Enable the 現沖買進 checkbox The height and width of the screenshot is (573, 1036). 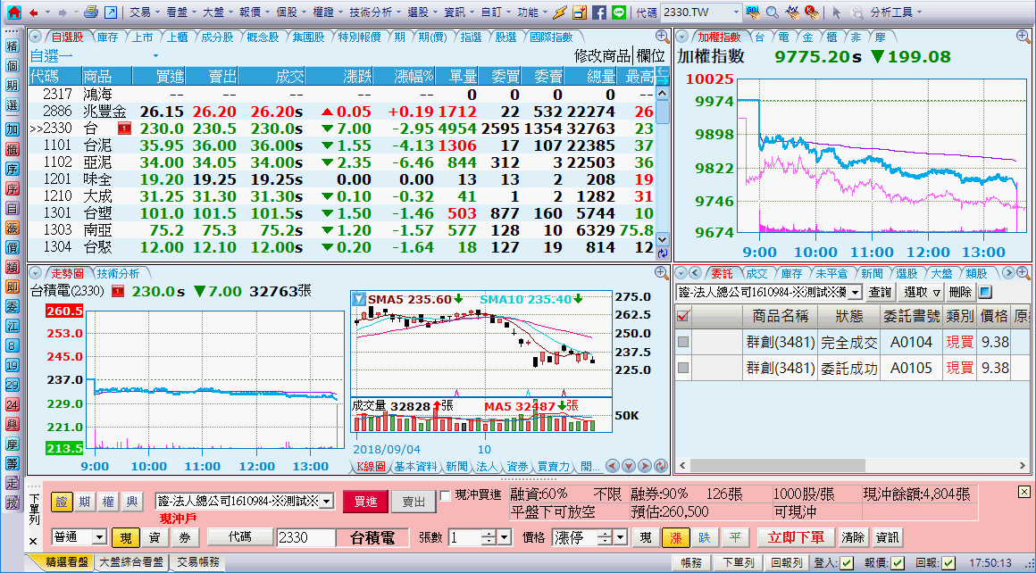[x=446, y=495]
